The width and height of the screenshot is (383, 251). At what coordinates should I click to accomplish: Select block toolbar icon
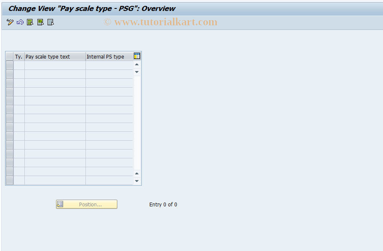coord(40,22)
